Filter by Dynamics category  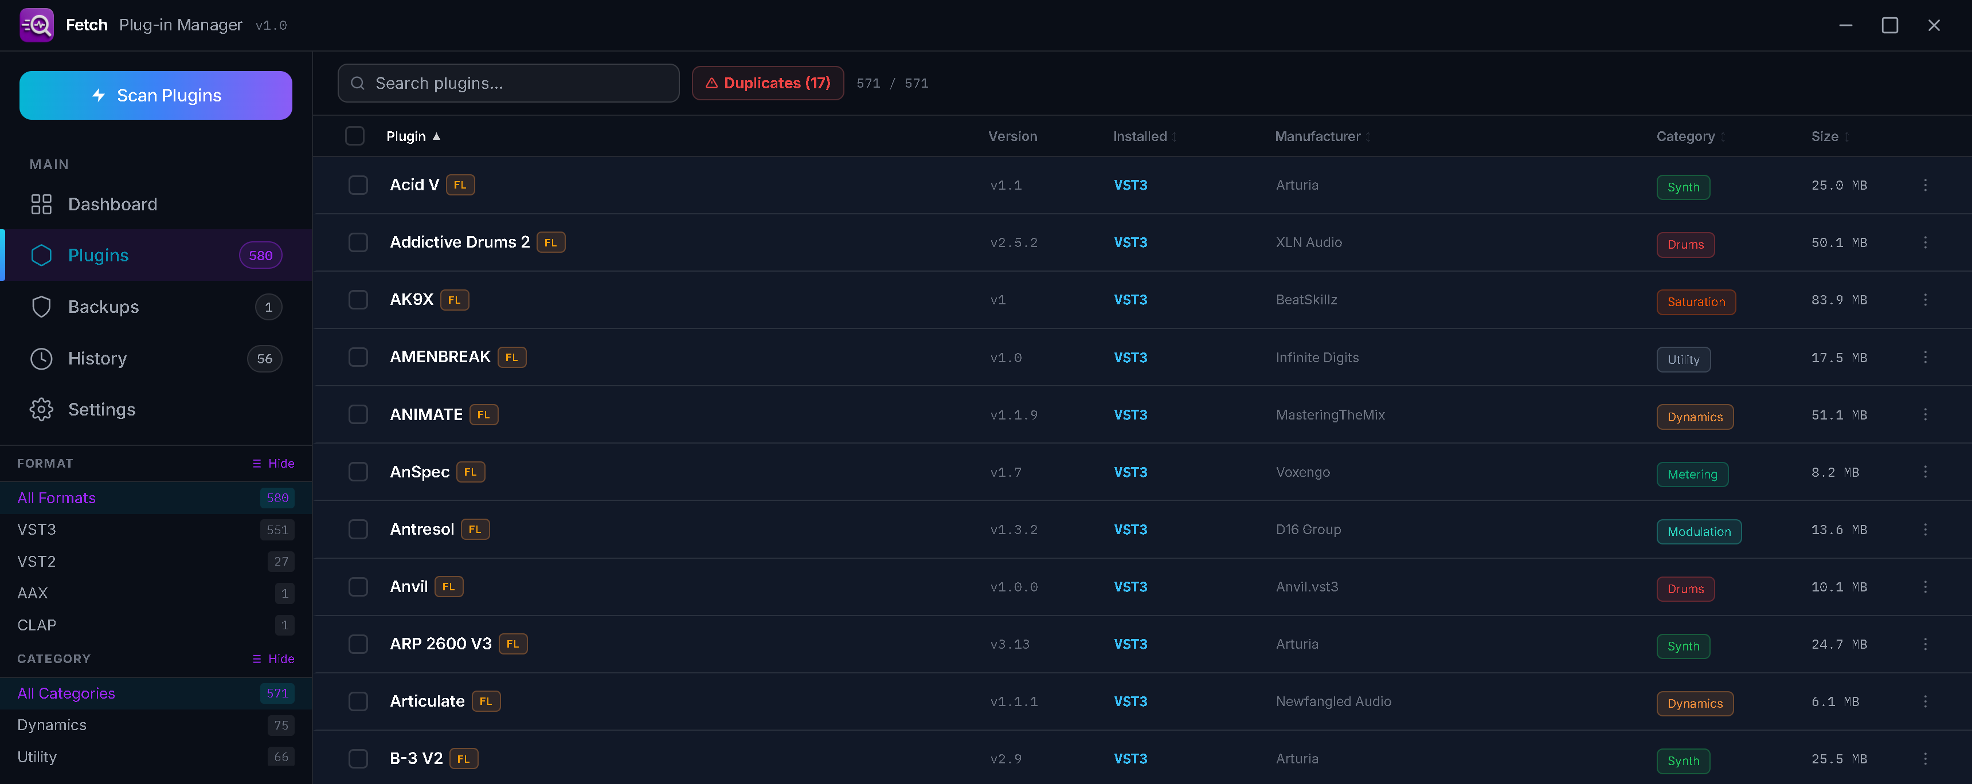coord(156,725)
